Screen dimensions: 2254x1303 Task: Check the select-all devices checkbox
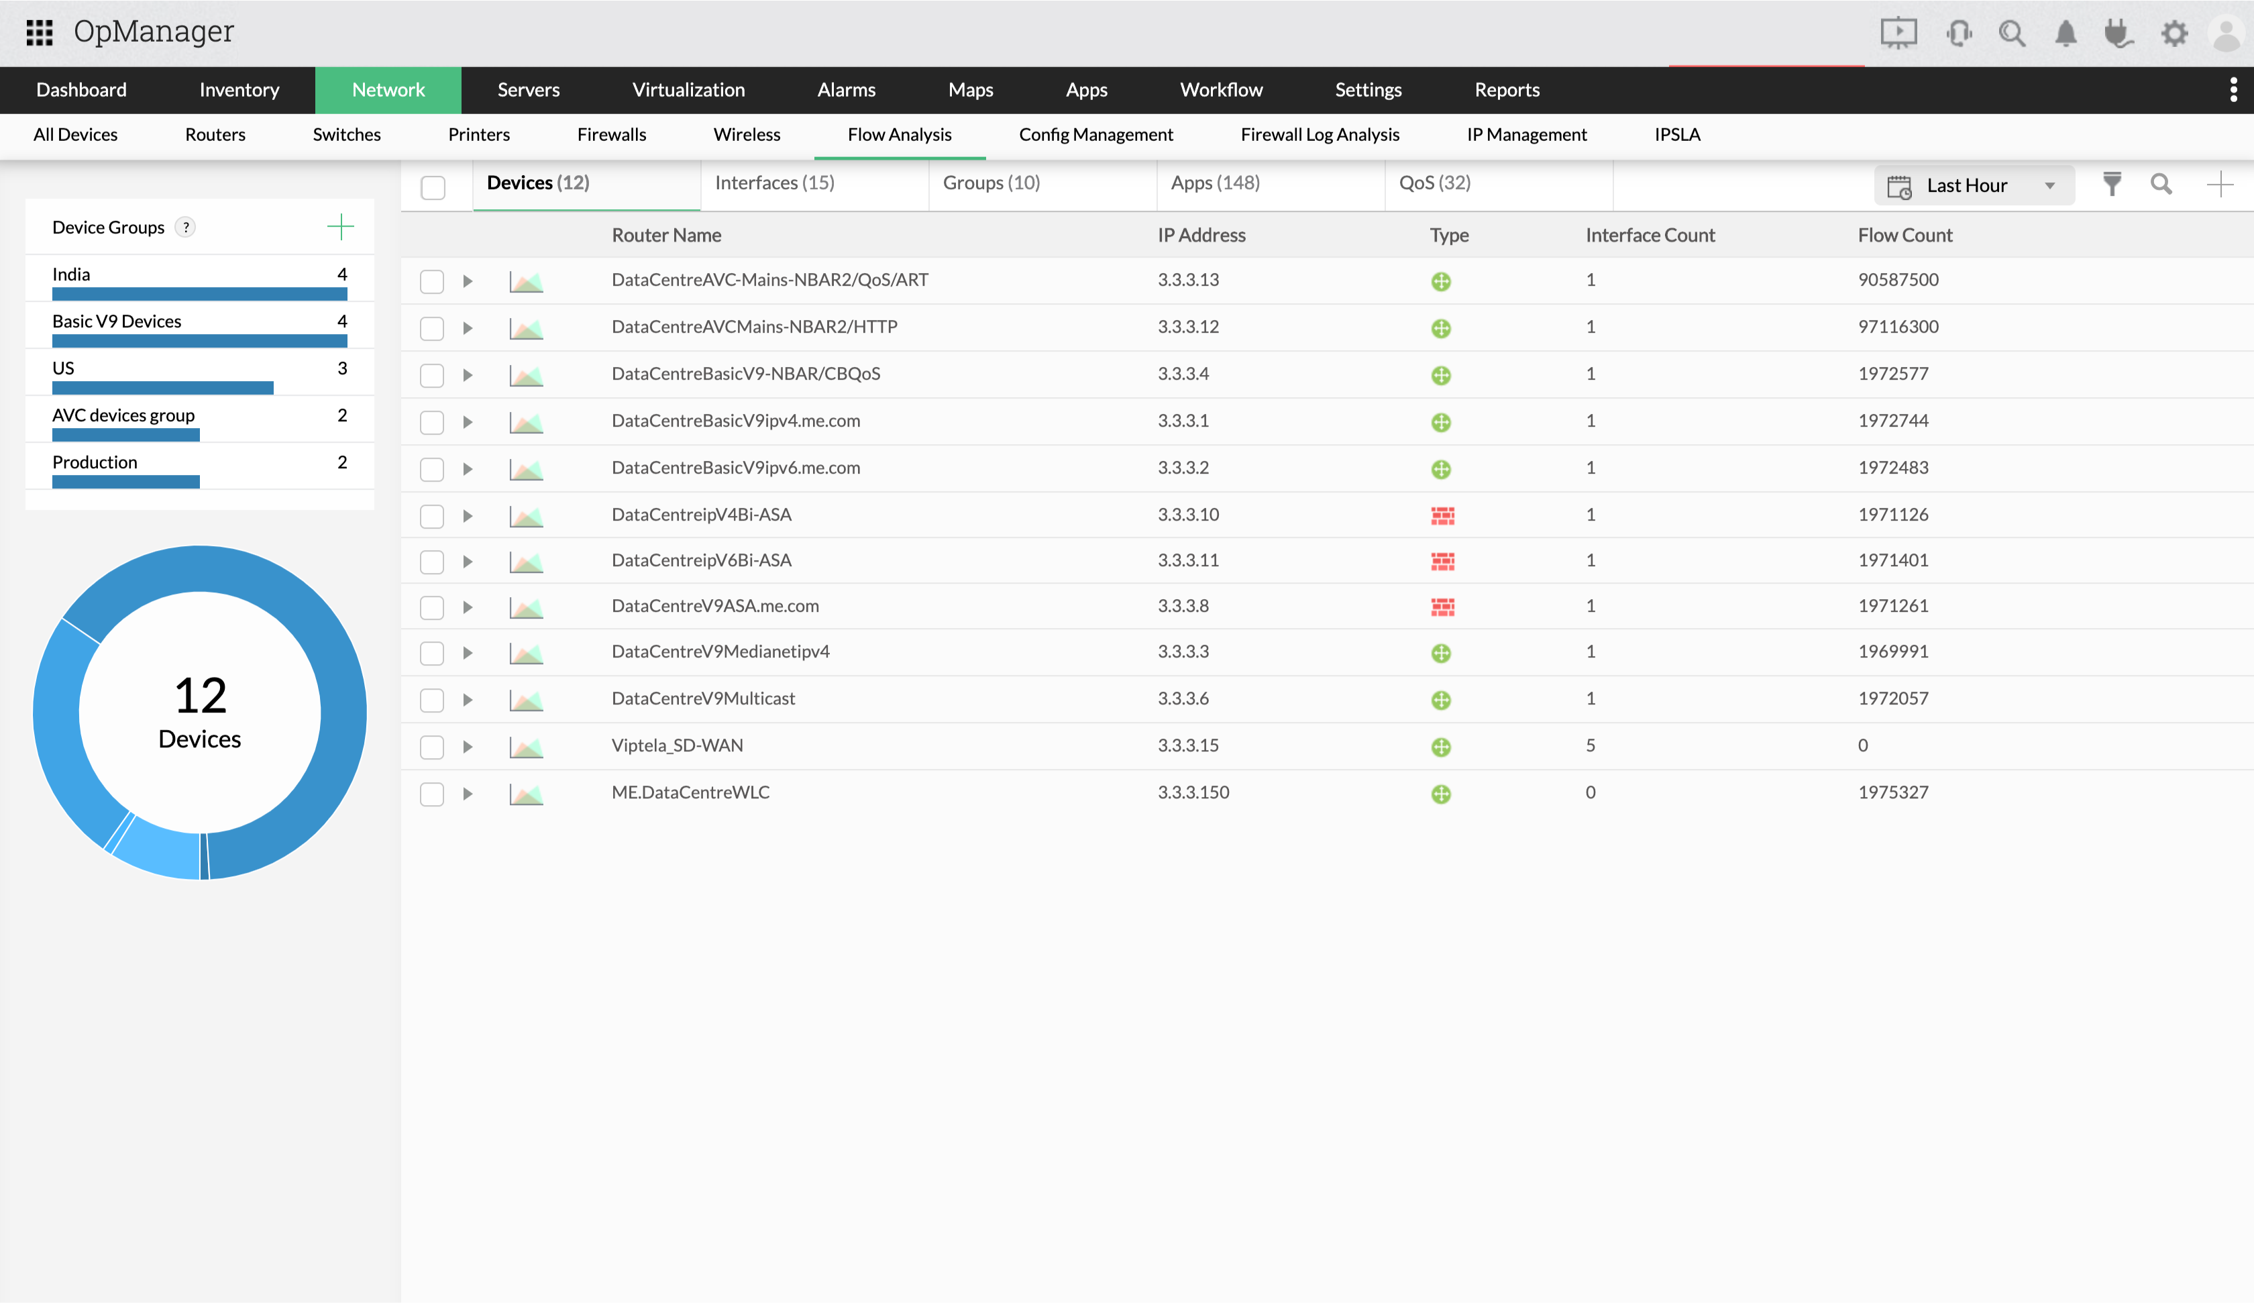coord(433,187)
